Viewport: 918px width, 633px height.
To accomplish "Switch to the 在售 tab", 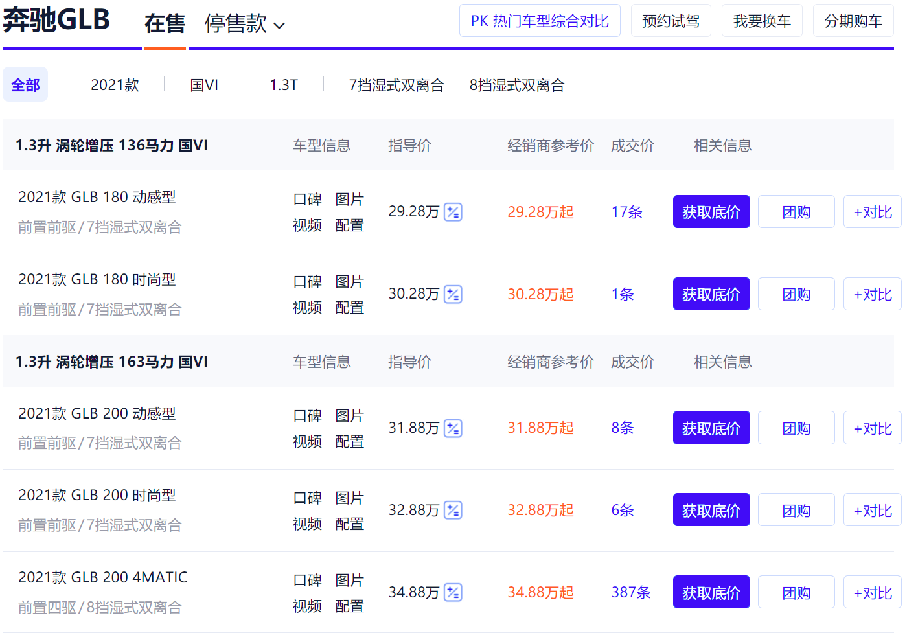I will (x=165, y=24).
